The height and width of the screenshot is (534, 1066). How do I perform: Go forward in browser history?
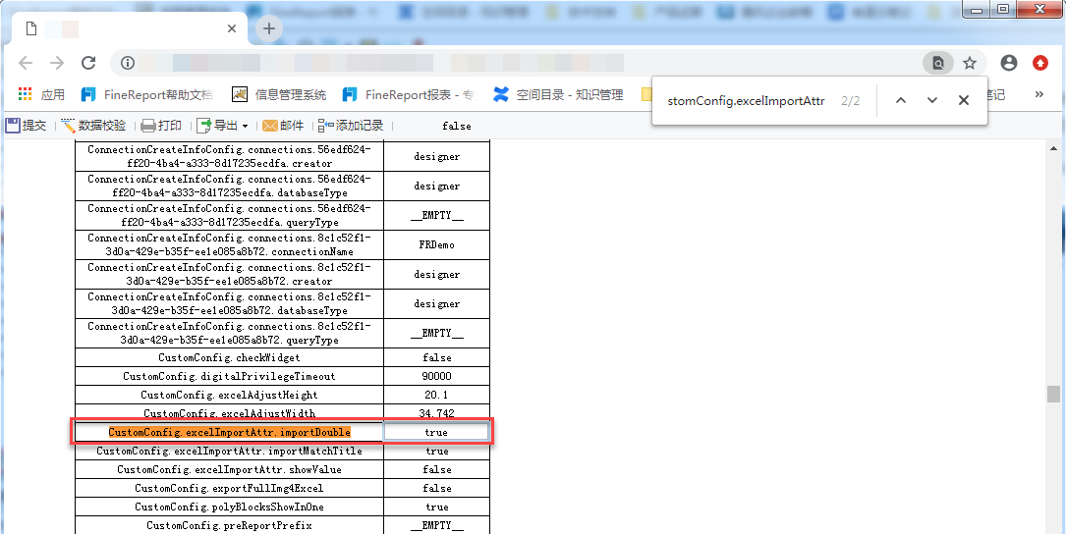coord(57,63)
